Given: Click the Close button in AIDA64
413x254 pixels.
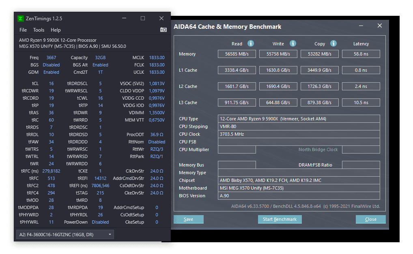Looking at the screenshot, I should tap(370, 219).
